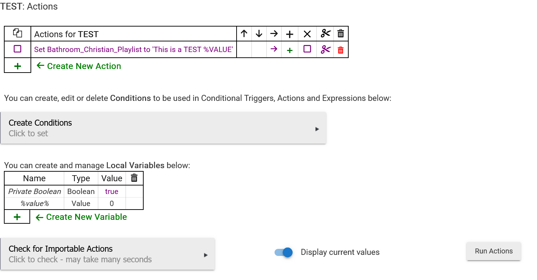Image resolution: width=537 pixels, height=280 pixels.
Task: Check the select box left of the action
Action: click(17, 49)
